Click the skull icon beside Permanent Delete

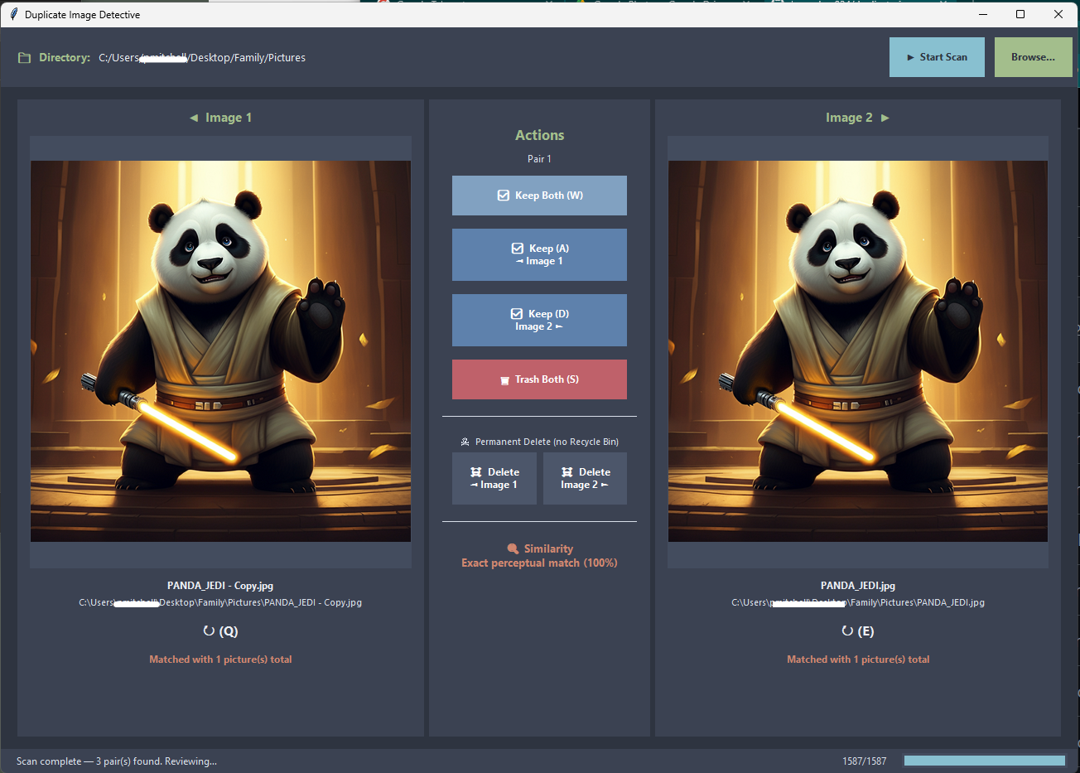466,442
